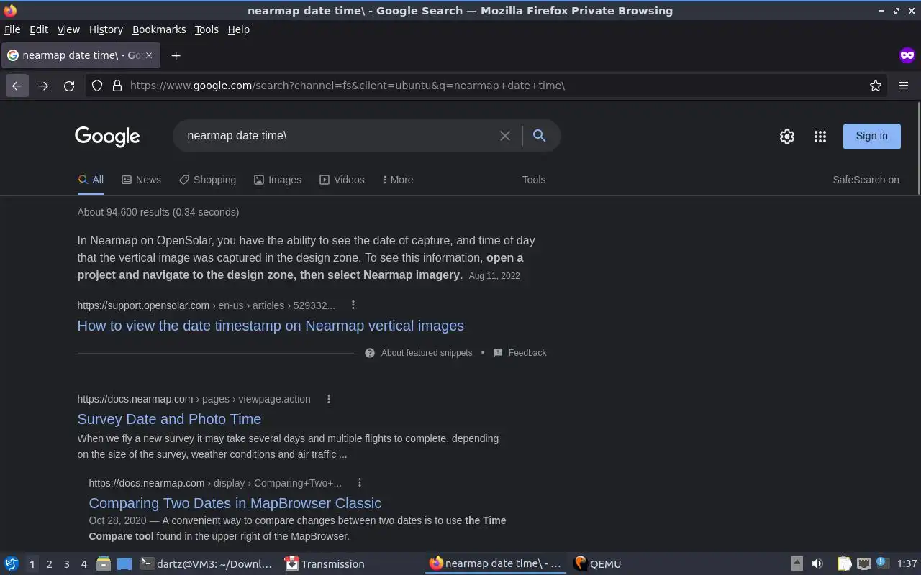Go to Google homepage via logo
This screenshot has width=921, height=575.
[107, 137]
